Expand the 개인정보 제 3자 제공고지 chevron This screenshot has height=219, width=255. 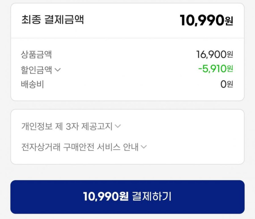118,126
